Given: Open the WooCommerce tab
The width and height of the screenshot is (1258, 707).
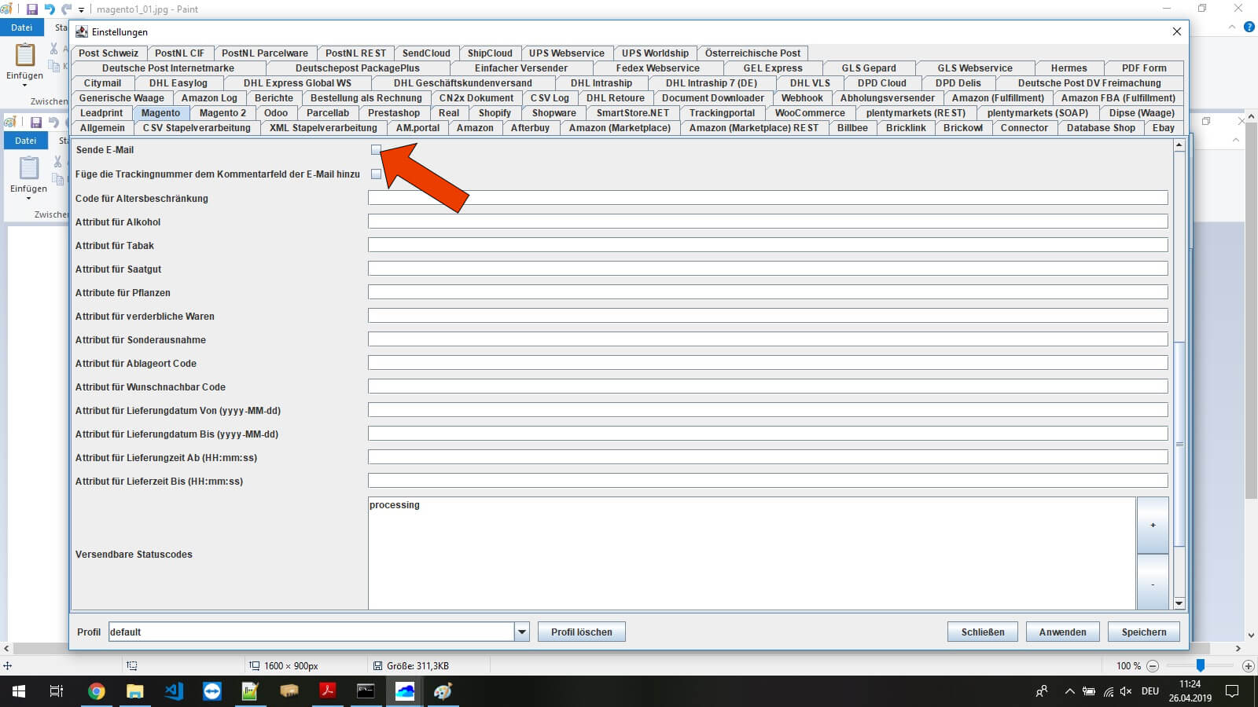Looking at the screenshot, I should coord(810,113).
